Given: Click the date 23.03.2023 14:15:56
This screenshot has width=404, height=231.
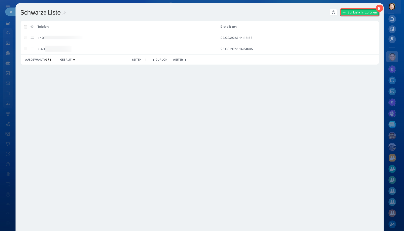Looking at the screenshot, I should (236, 38).
